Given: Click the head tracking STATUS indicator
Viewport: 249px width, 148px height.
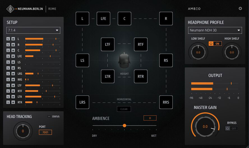Looking at the screenshot, I should (49, 117).
